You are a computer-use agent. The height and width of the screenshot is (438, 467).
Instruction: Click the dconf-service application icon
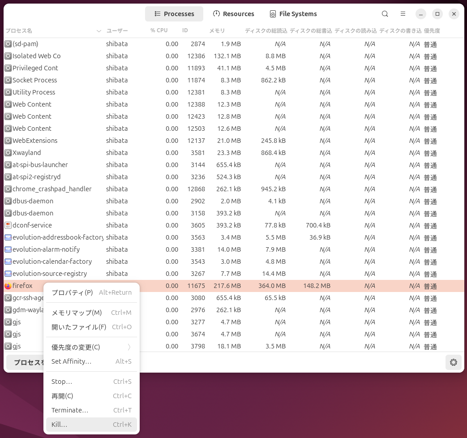8,225
